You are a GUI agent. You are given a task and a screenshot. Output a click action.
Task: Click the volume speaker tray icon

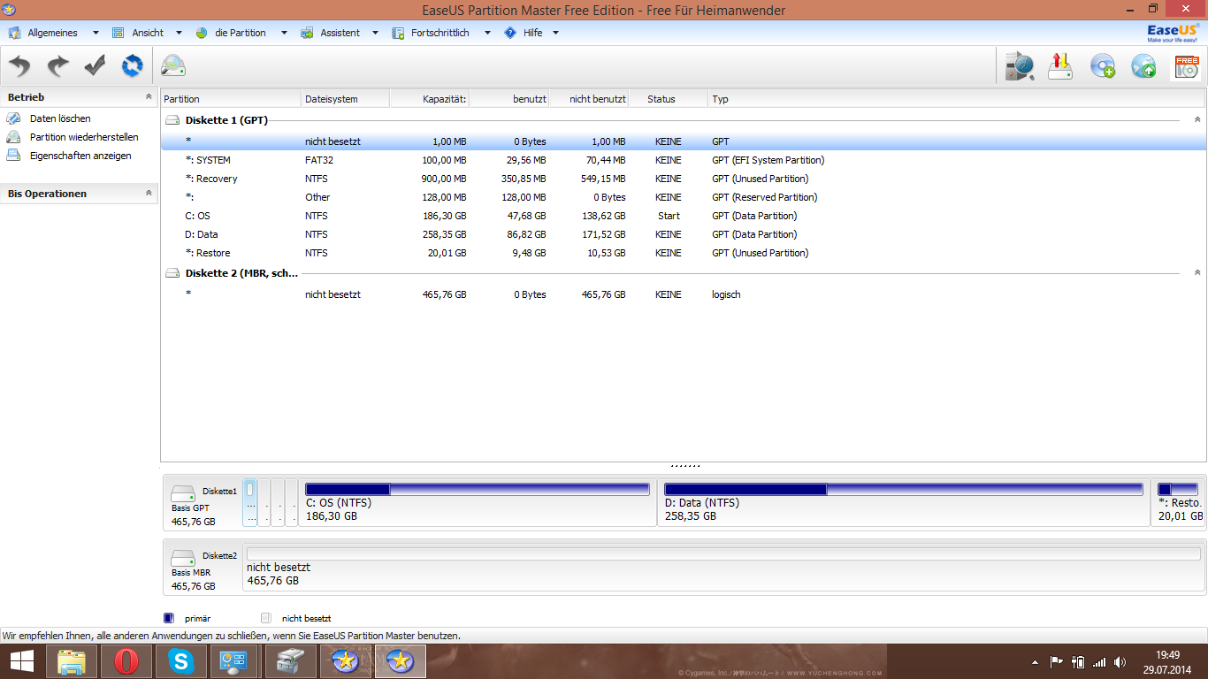coord(1120,661)
